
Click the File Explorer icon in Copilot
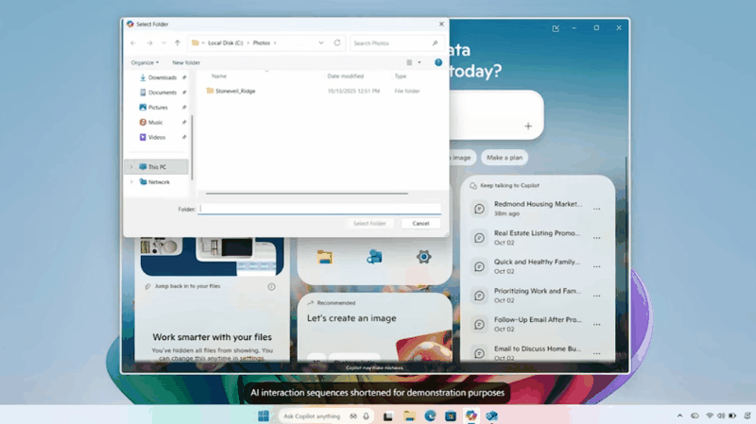click(325, 256)
